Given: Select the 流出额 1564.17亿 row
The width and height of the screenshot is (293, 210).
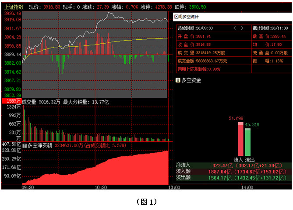Looking at the screenshot, I should 233,178.
